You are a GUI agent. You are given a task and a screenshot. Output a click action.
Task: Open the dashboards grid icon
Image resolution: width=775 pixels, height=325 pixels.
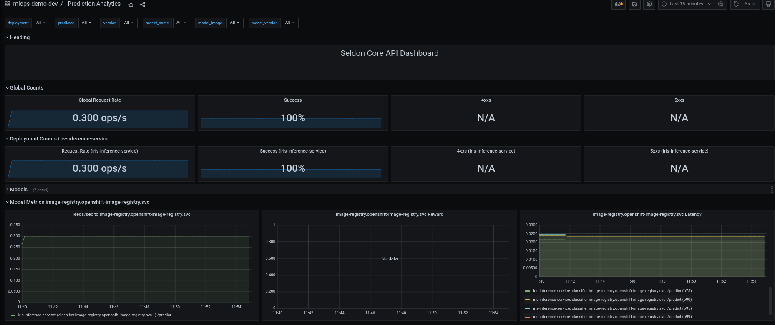click(x=8, y=4)
